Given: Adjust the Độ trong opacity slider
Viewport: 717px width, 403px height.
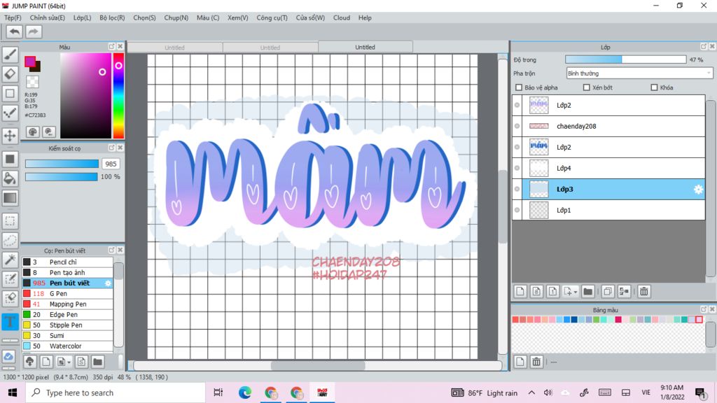Looking at the screenshot, I should [x=625, y=59].
